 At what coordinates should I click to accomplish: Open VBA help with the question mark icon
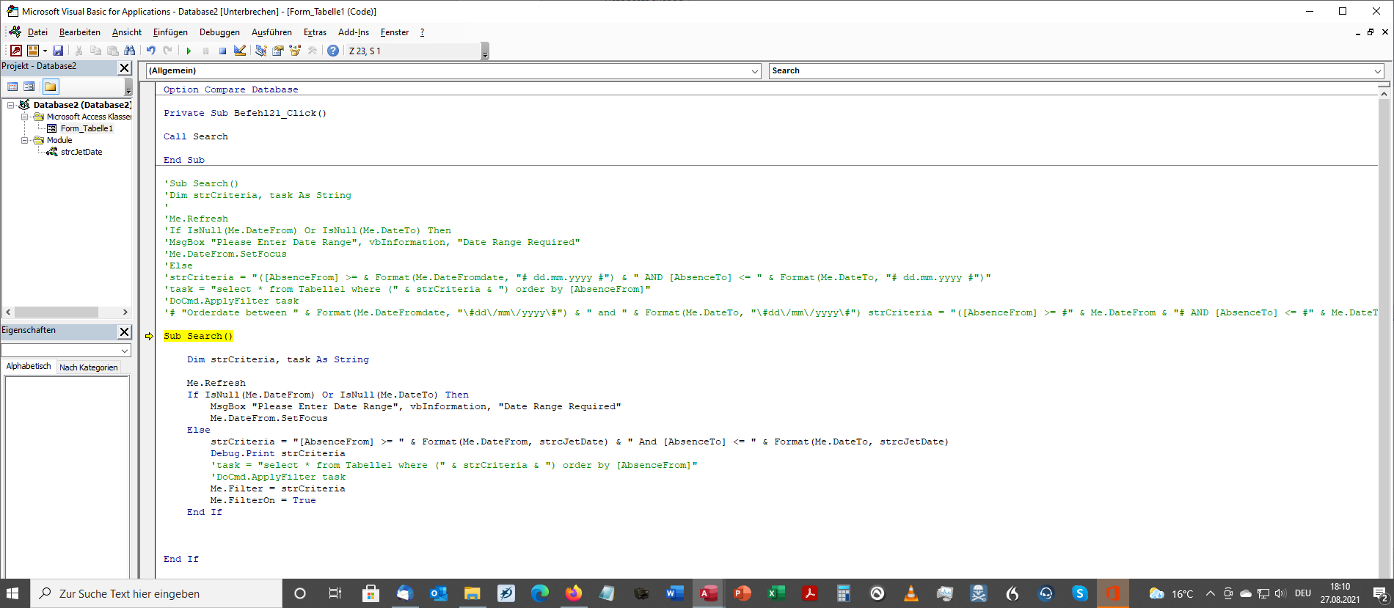click(333, 51)
